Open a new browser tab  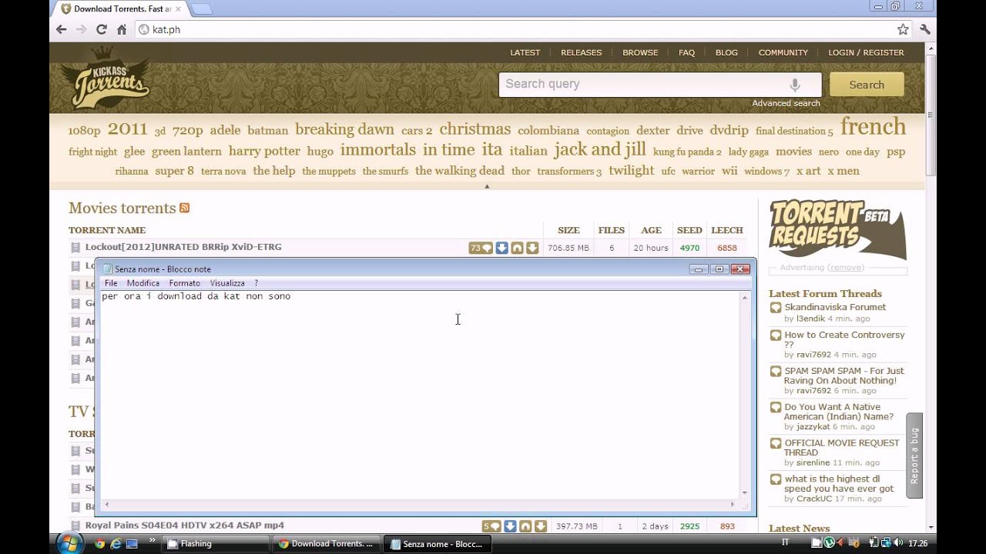(x=201, y=9)
